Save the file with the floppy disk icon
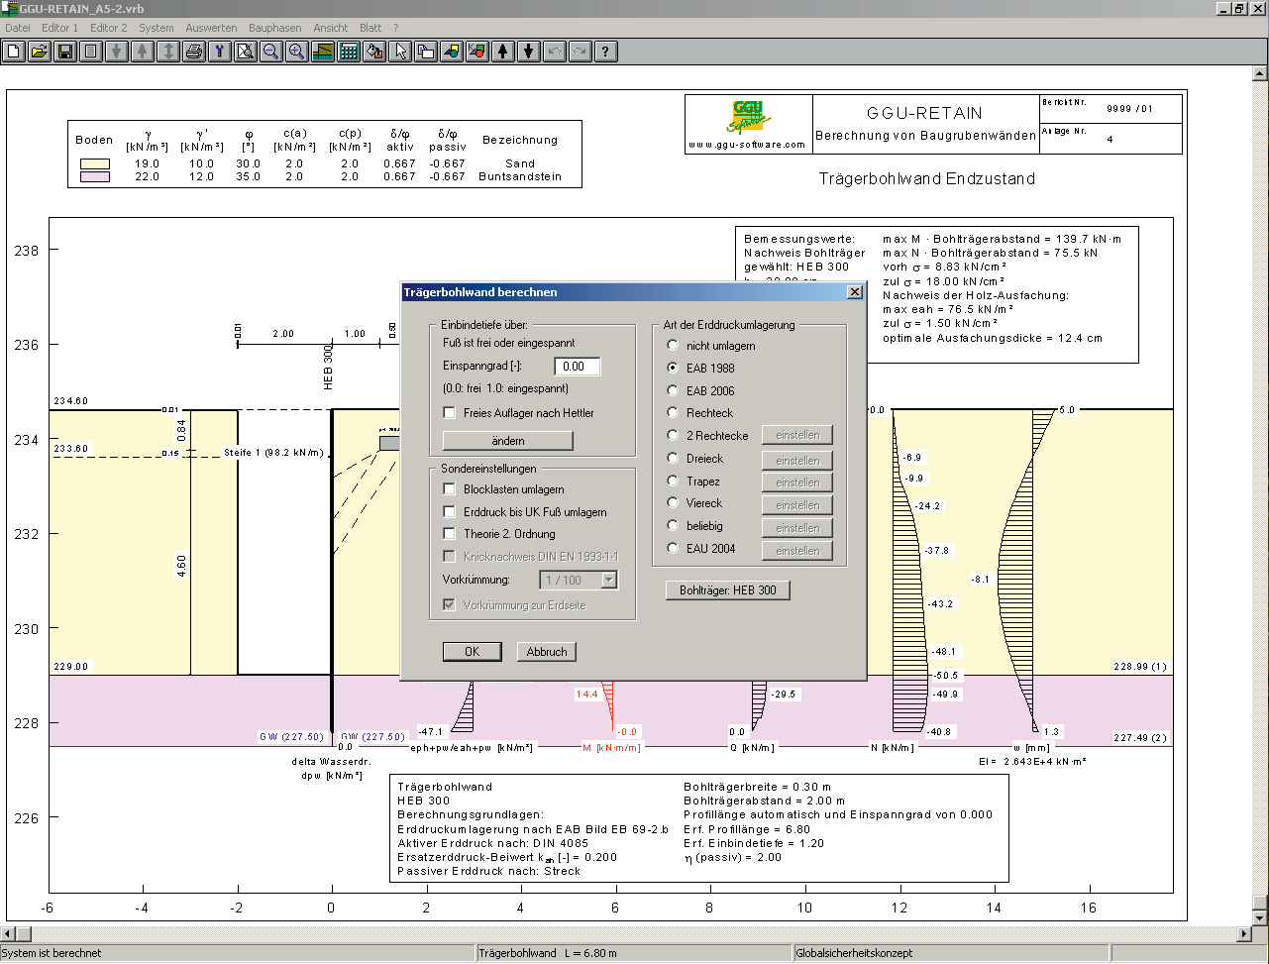Image resolution: width=1269 pixels, height=964 pixels. point(65,52)
